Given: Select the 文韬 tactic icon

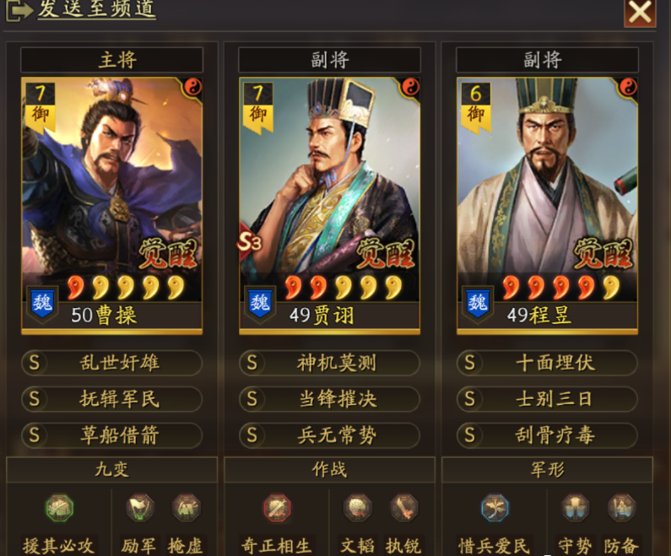Looking at the screenshot, I should [x=357, y=508].
